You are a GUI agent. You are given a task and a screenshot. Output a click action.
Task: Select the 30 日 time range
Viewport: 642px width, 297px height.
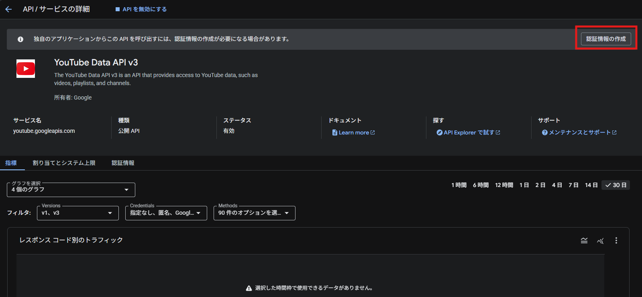(x=616, y=185)
